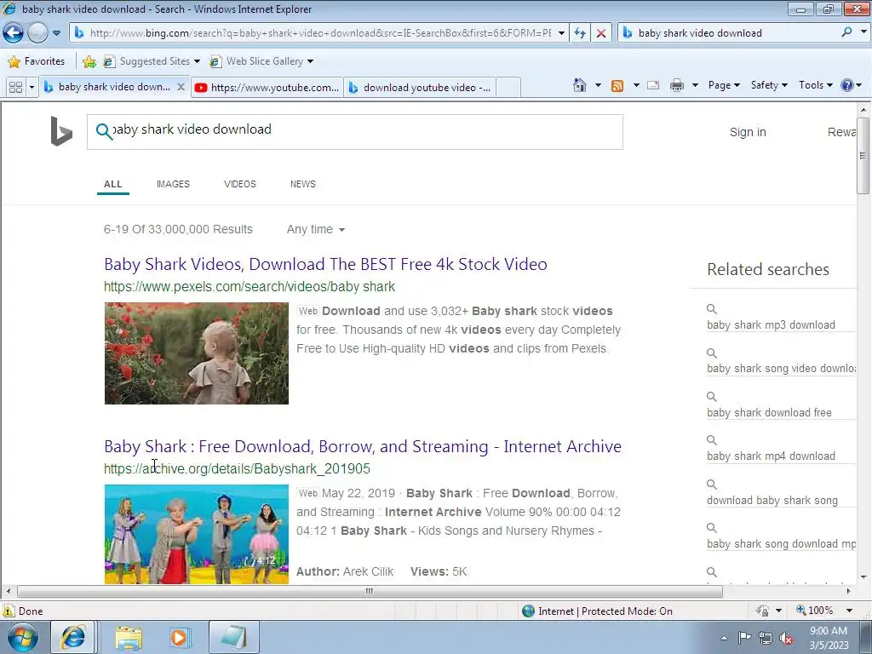Click the Print icon
The image size is (872, 654).
(677, 85)
